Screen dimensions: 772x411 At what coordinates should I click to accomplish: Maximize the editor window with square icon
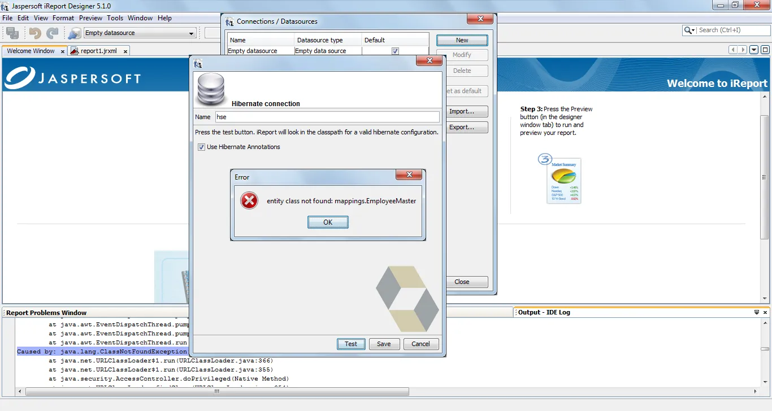765,50
